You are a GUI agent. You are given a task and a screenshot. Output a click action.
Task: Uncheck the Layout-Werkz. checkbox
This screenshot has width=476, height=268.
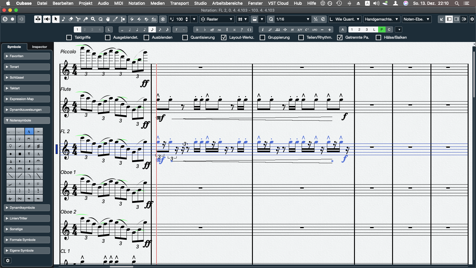(x=224, y=38)
